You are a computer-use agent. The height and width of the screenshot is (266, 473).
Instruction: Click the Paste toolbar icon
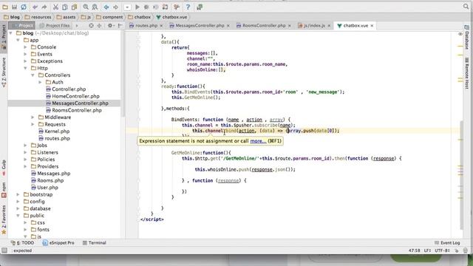74,7
